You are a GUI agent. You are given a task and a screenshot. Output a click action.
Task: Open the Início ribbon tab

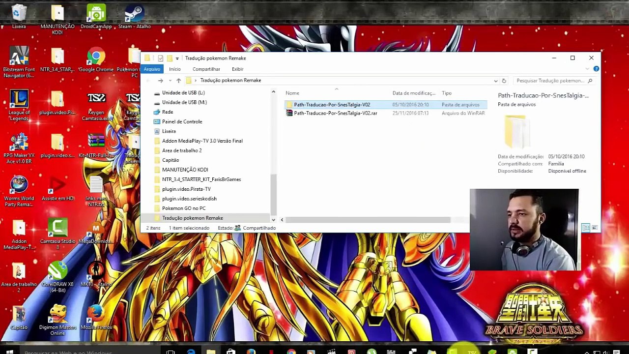click(x=175, y=69)
